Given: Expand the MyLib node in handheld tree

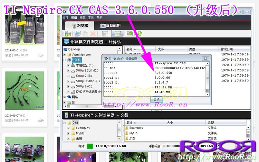Looking at the screenshot, I should [x=68, y=133].
